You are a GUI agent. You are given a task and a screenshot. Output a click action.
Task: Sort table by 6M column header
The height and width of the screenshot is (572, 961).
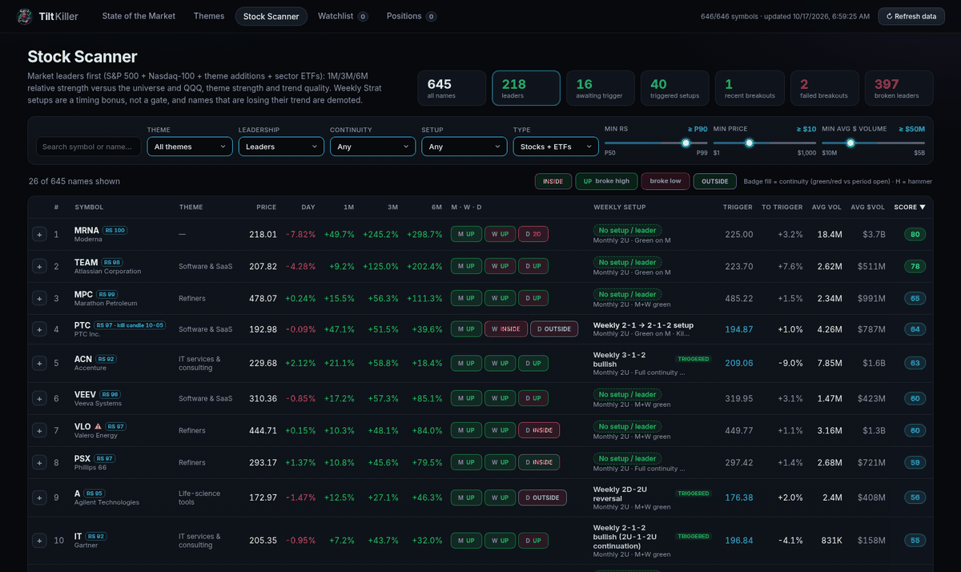[436, 207]
